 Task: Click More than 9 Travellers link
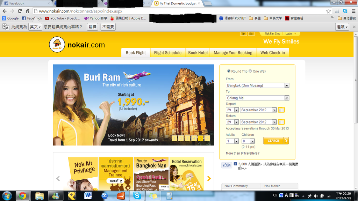point(243,154)
